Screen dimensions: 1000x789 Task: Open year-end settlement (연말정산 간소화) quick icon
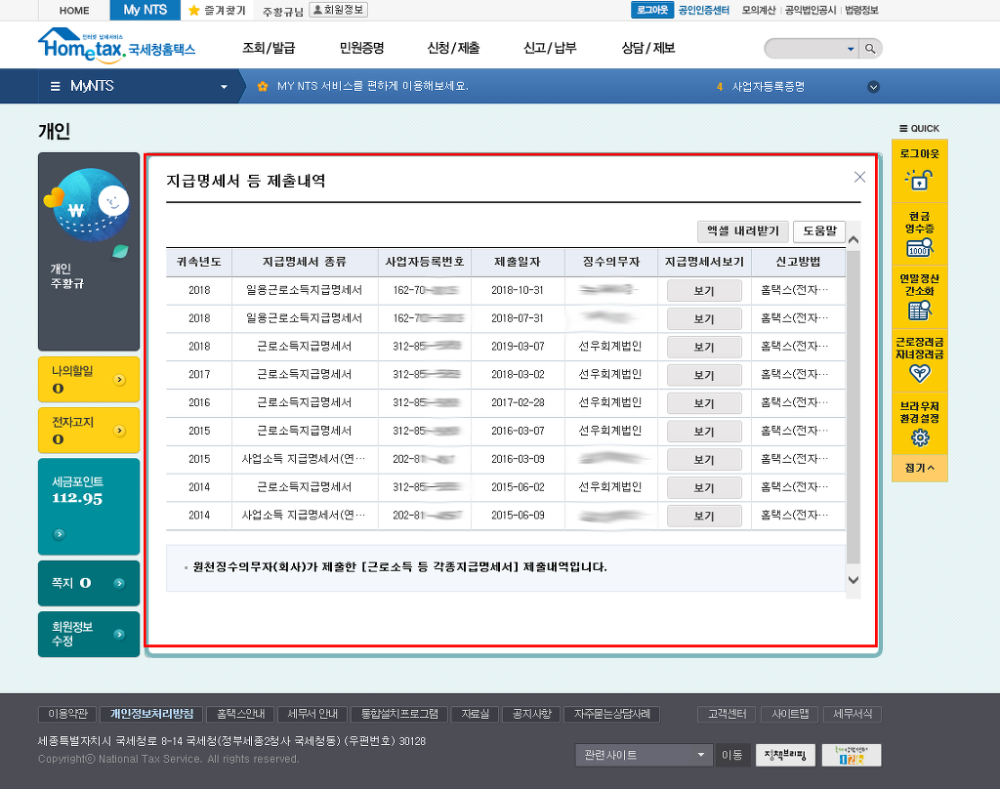[919, 311]
